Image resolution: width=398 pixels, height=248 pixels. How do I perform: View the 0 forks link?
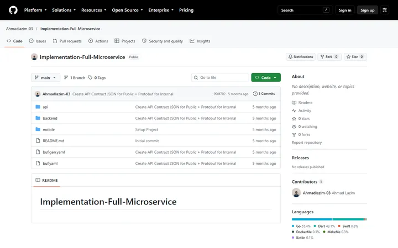[x=301, y=134]
